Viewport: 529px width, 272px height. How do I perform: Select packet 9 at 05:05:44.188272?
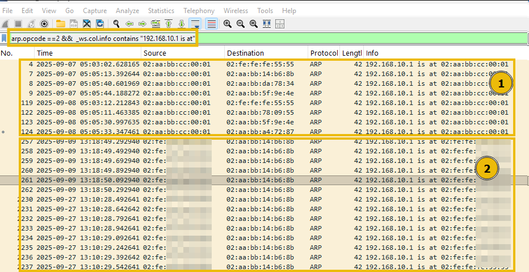(x=264, y=93)
